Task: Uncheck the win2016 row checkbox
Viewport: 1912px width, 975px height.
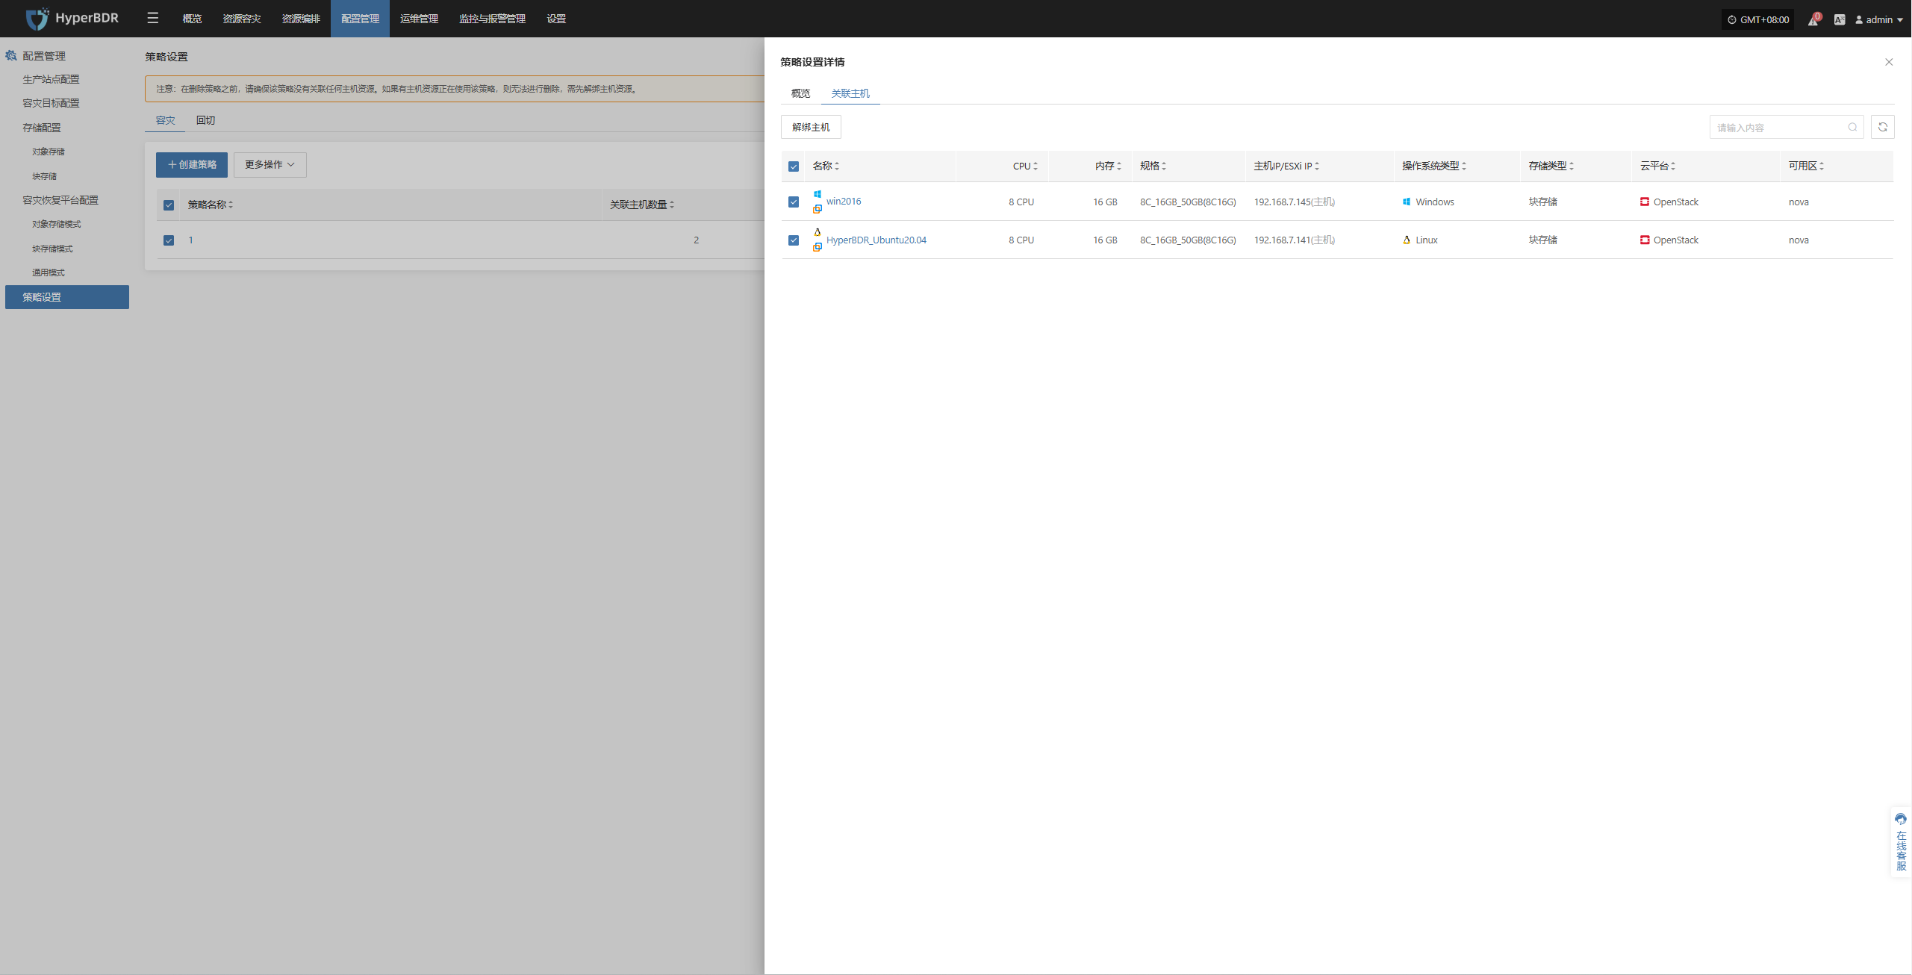Action: 794,202
